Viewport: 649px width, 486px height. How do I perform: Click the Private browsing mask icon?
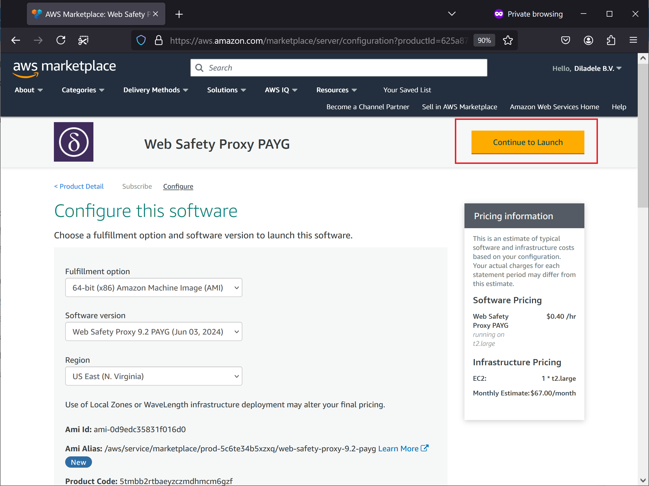[499, 14]
